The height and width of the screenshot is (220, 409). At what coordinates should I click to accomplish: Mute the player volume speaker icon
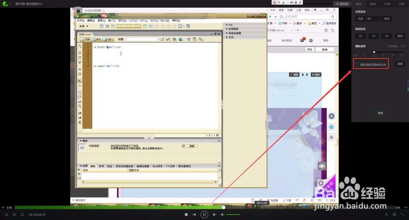(222, 215)
